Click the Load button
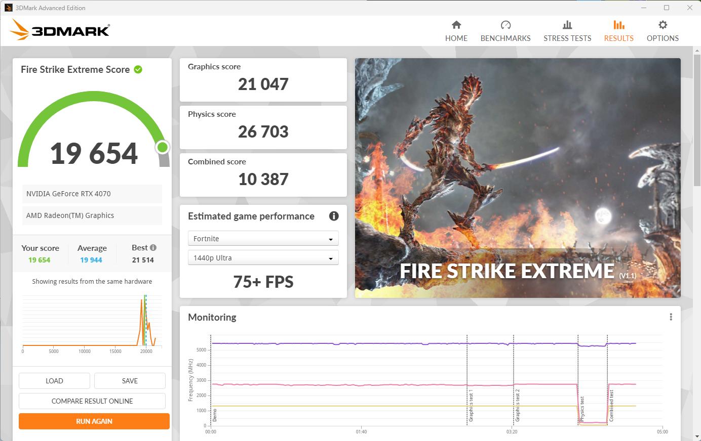Viewport: 701px width, 441px height. [x=54, y=381]
